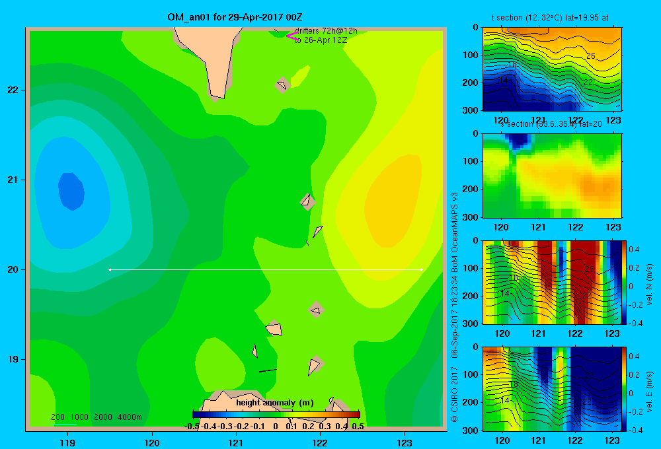Image resolution: width=661 pixels, height=449 pixels.
Task: Click the western diamond endpoint of the section line
Action: pos(110,269)
